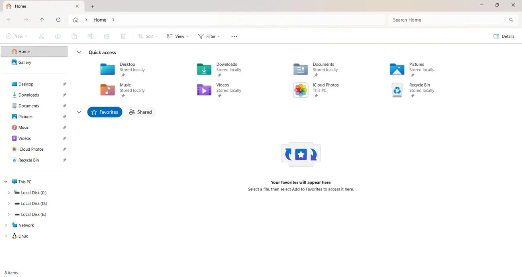
Task: Collapse the Favorites section chevron
Action: coord(79,112)
